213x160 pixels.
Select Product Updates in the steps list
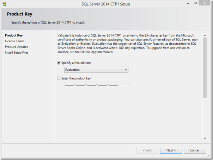(16, 47)
